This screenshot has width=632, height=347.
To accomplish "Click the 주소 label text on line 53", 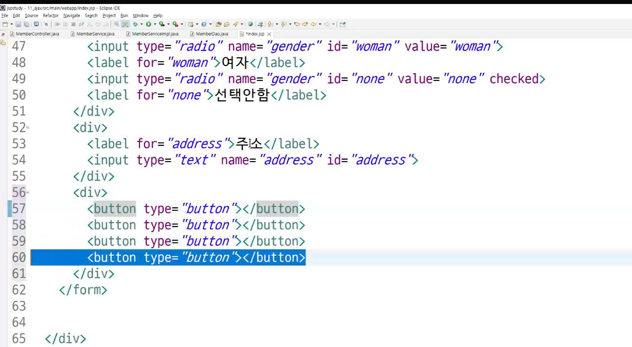I will [249, 144].
